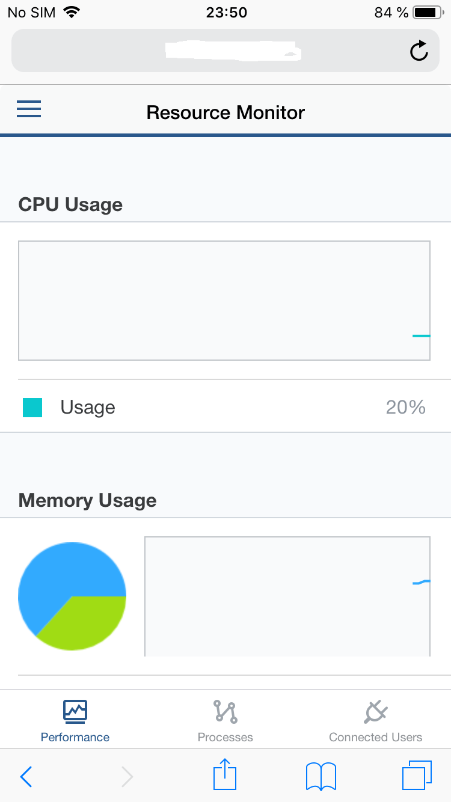Open the Safari share sheet

226,775
